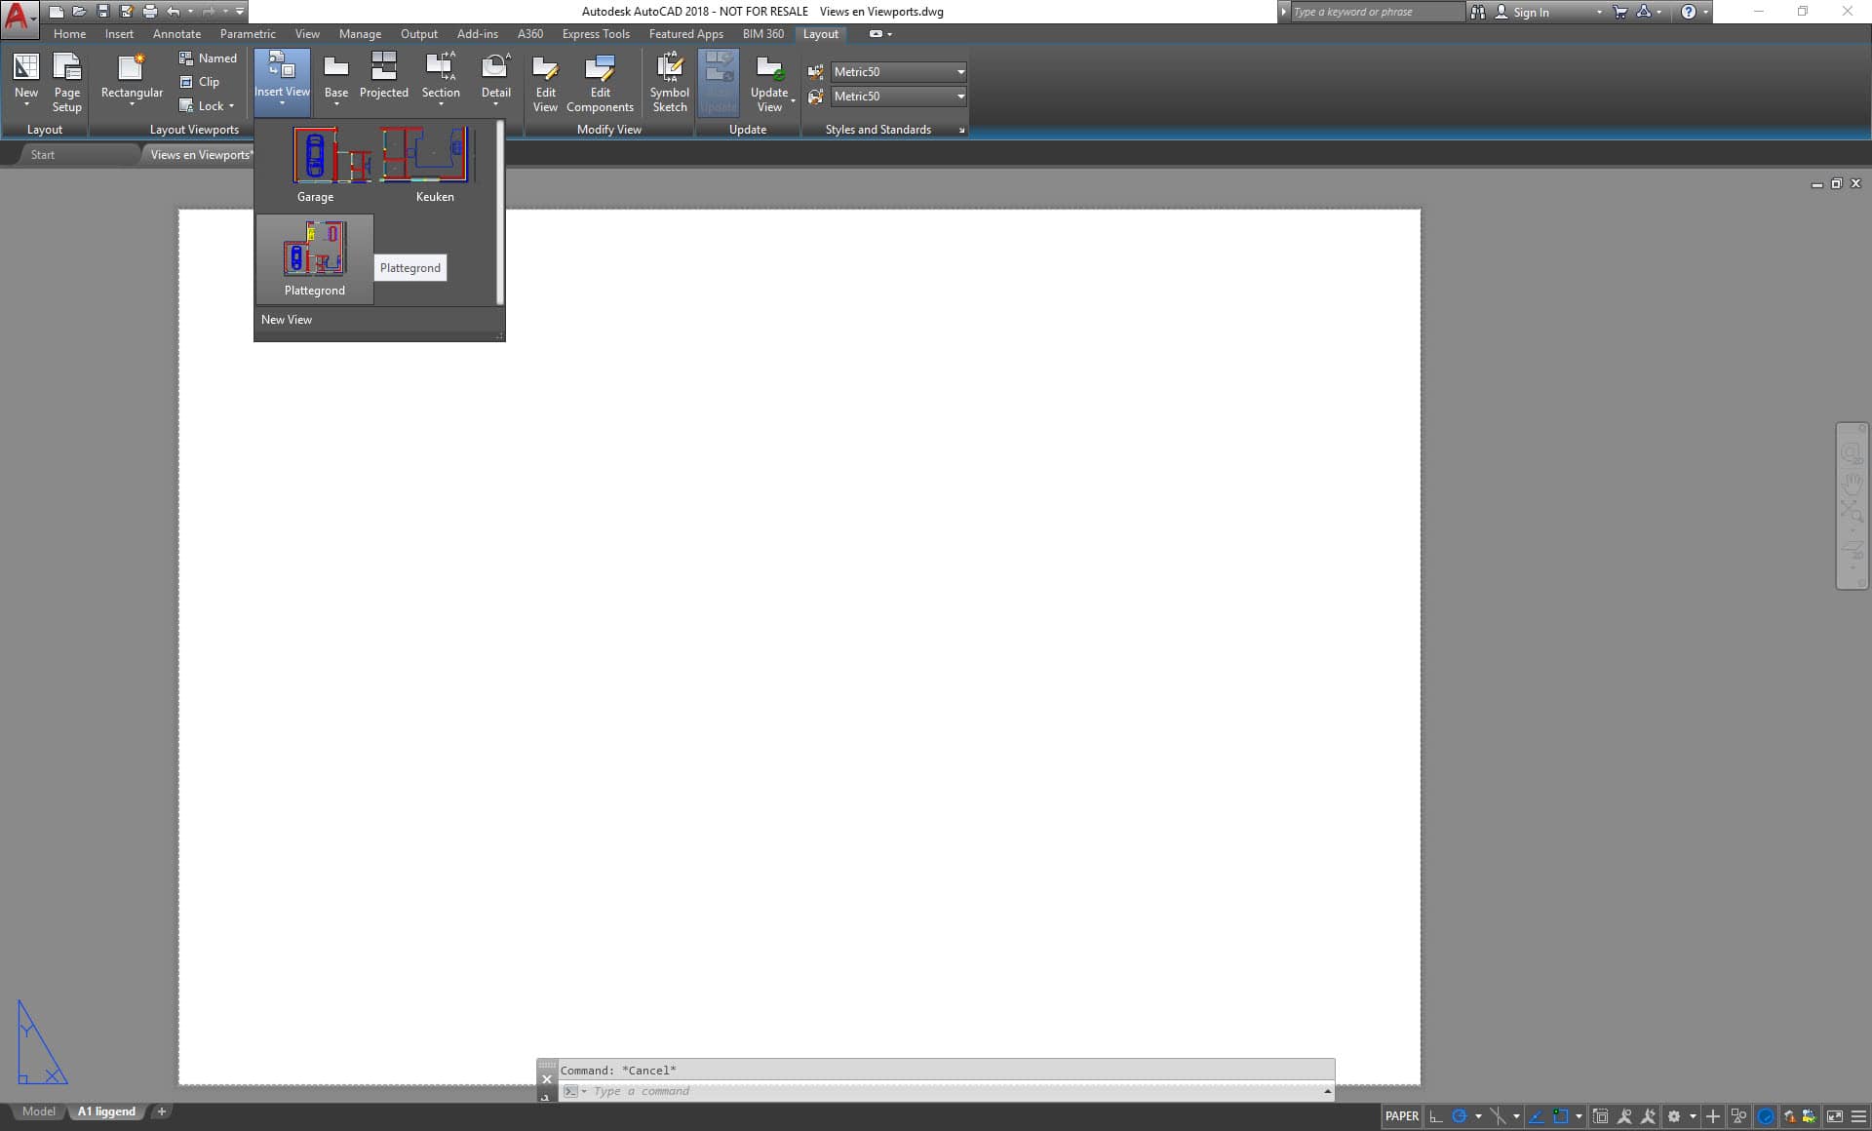Image resolution: width=1872 pixels, height=1131 pixels.
Task: Open the second Metric50 style dropdown
Action: pos(897,96)
